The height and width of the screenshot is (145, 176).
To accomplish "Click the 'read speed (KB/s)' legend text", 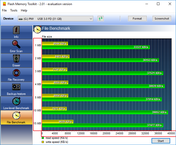I will point(57,138).
